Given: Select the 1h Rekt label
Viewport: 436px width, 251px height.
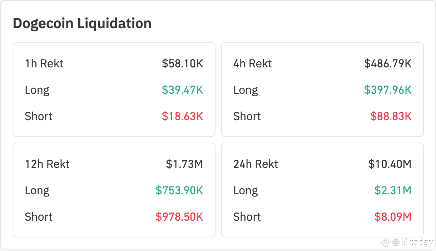Looking at the screenshot, I should point(44,64).
